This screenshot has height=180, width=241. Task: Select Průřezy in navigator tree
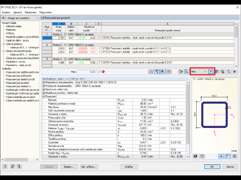tap(10, 33)
